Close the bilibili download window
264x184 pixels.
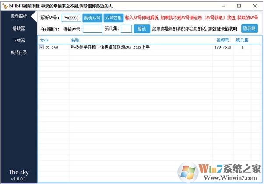(x=254, y=6)
